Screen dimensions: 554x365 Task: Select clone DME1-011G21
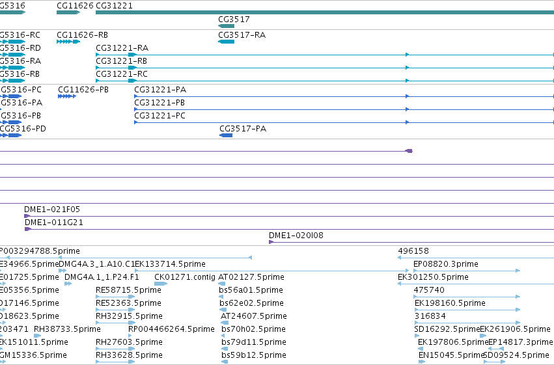54,223
